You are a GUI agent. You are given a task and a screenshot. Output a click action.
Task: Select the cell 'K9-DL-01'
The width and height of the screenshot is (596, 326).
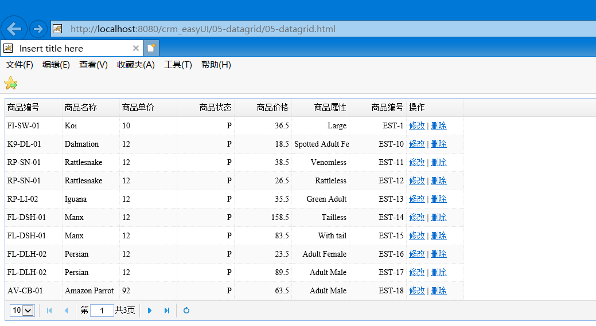tap(33, 144)
